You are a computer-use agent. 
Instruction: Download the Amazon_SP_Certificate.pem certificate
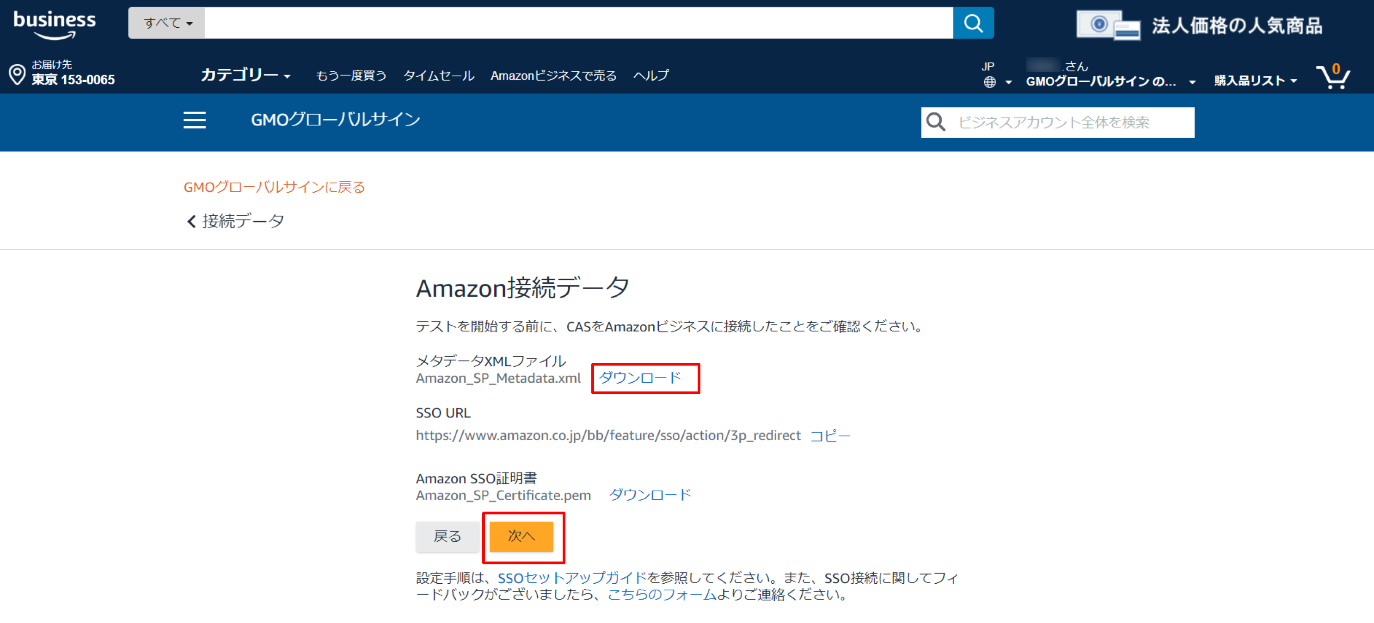click(x=650, y=495)
